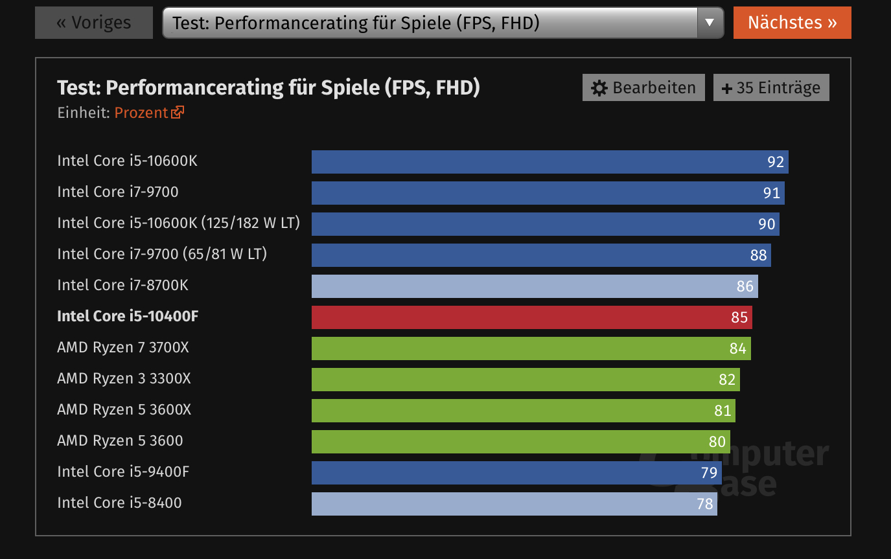Select the Intel Core i5-10600K top bar
891x559 pixels.
click(x=550, y=162)
